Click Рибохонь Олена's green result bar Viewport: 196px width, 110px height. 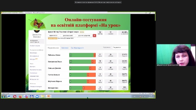coord(81,55)
